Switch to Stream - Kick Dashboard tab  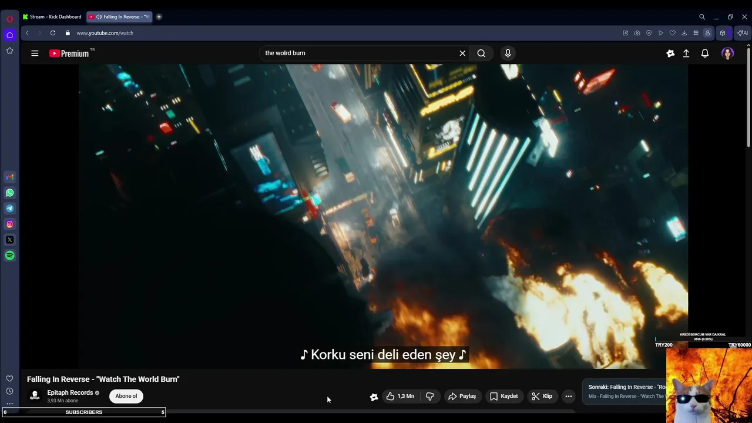pyautogui.click(x=52, y=17)
